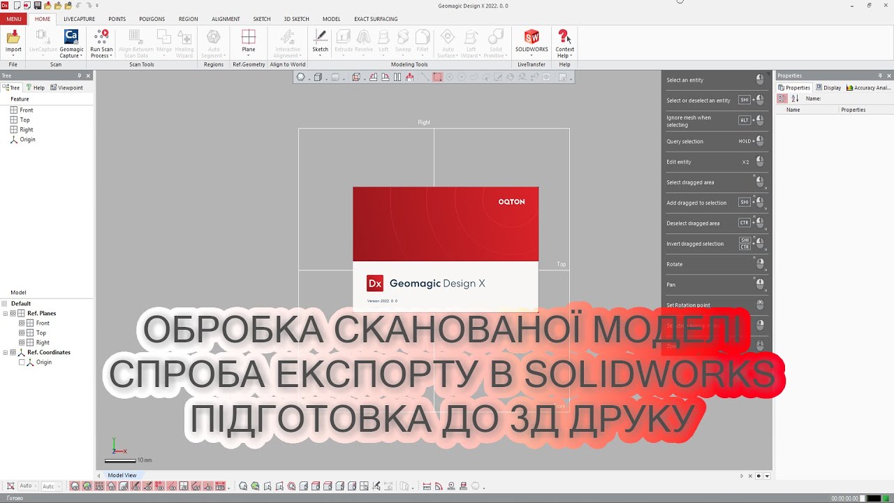
Task: Open the Import dropdown arrow
Action: pyautogui.click(x=13, y=56)
